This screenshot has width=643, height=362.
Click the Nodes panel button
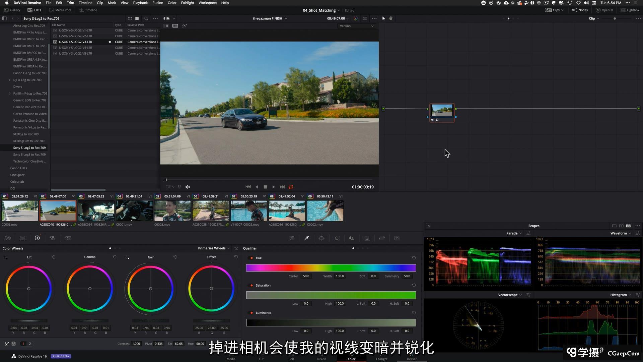tap(580, 10)
